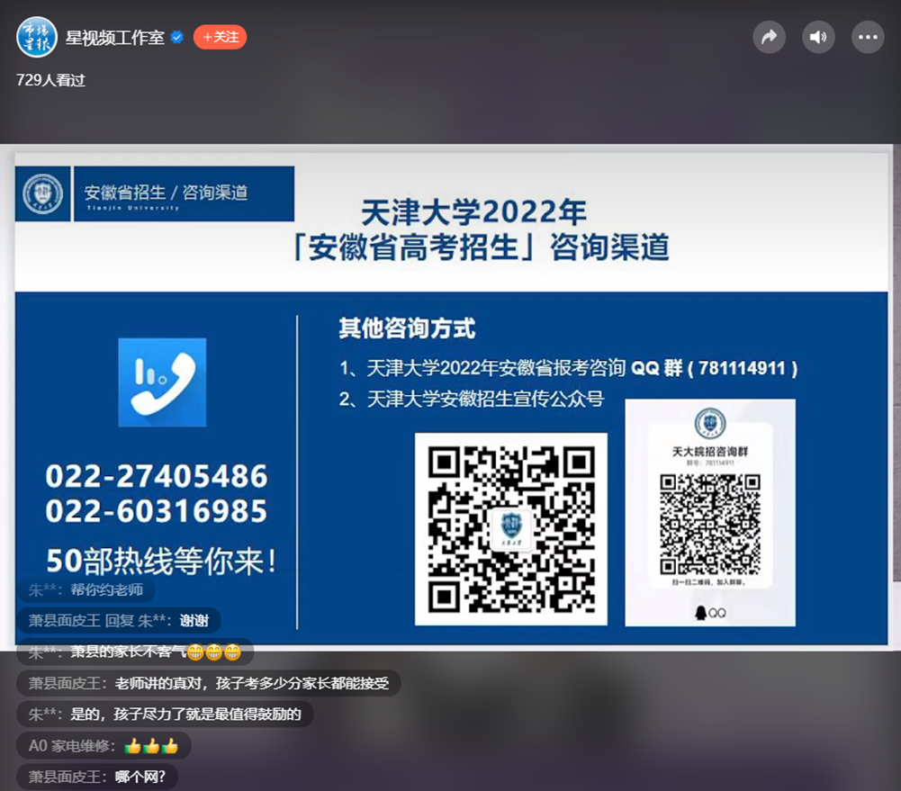Click the QQ penguin icon
This screenshot has height=791, width=901.
[701, 613]
